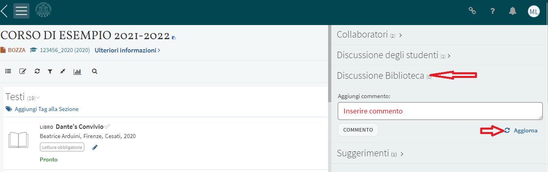Open the hamburger main menu

tap(21, 11)
